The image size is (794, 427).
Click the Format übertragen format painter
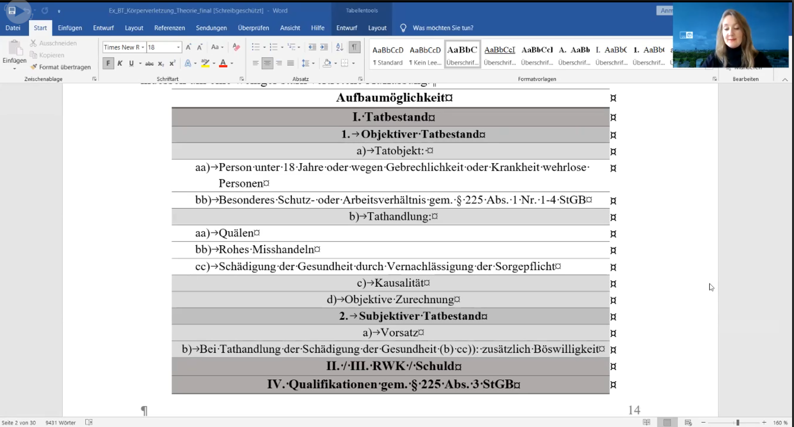click(x=60, y=67)
